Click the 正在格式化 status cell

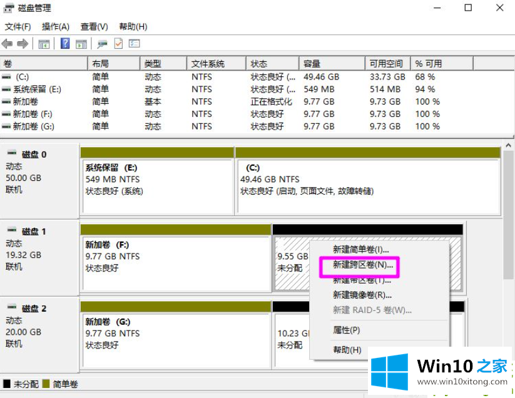pos(272,102)
